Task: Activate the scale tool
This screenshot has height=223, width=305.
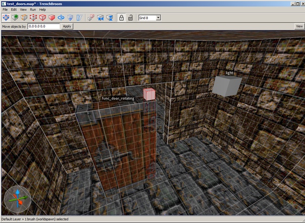Action: pyautogui.click(x=70, y=18)
